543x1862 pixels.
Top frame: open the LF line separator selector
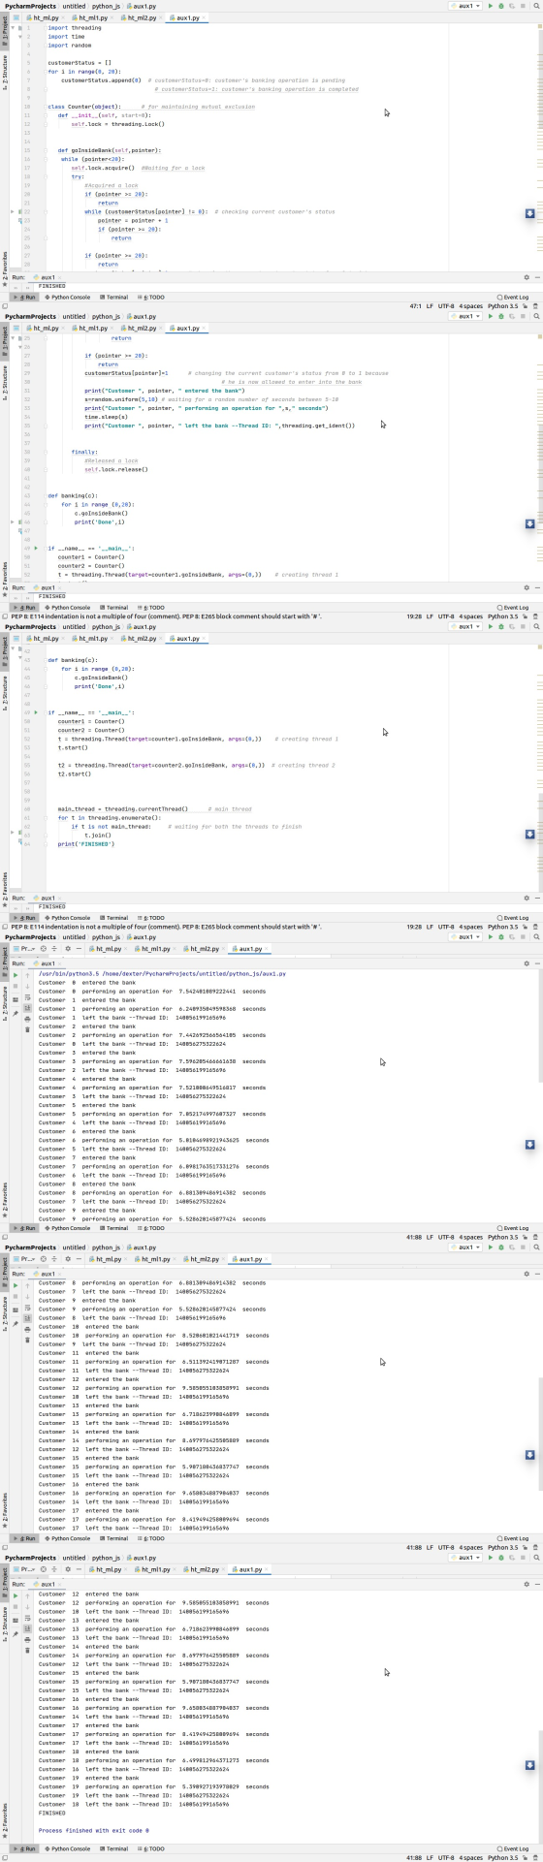point(431,306)
